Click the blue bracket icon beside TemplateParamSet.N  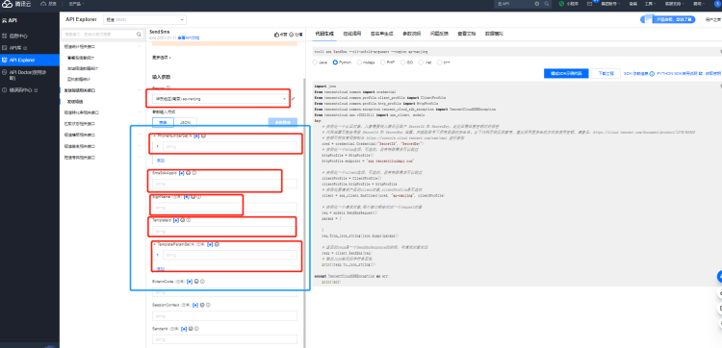210,244
